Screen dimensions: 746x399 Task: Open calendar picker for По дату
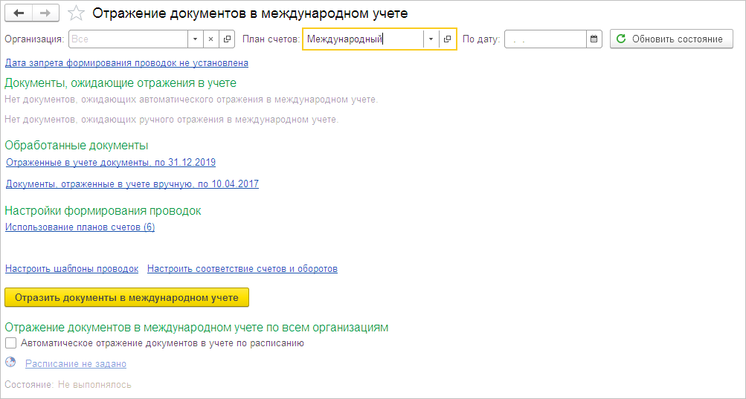point(594,39)
